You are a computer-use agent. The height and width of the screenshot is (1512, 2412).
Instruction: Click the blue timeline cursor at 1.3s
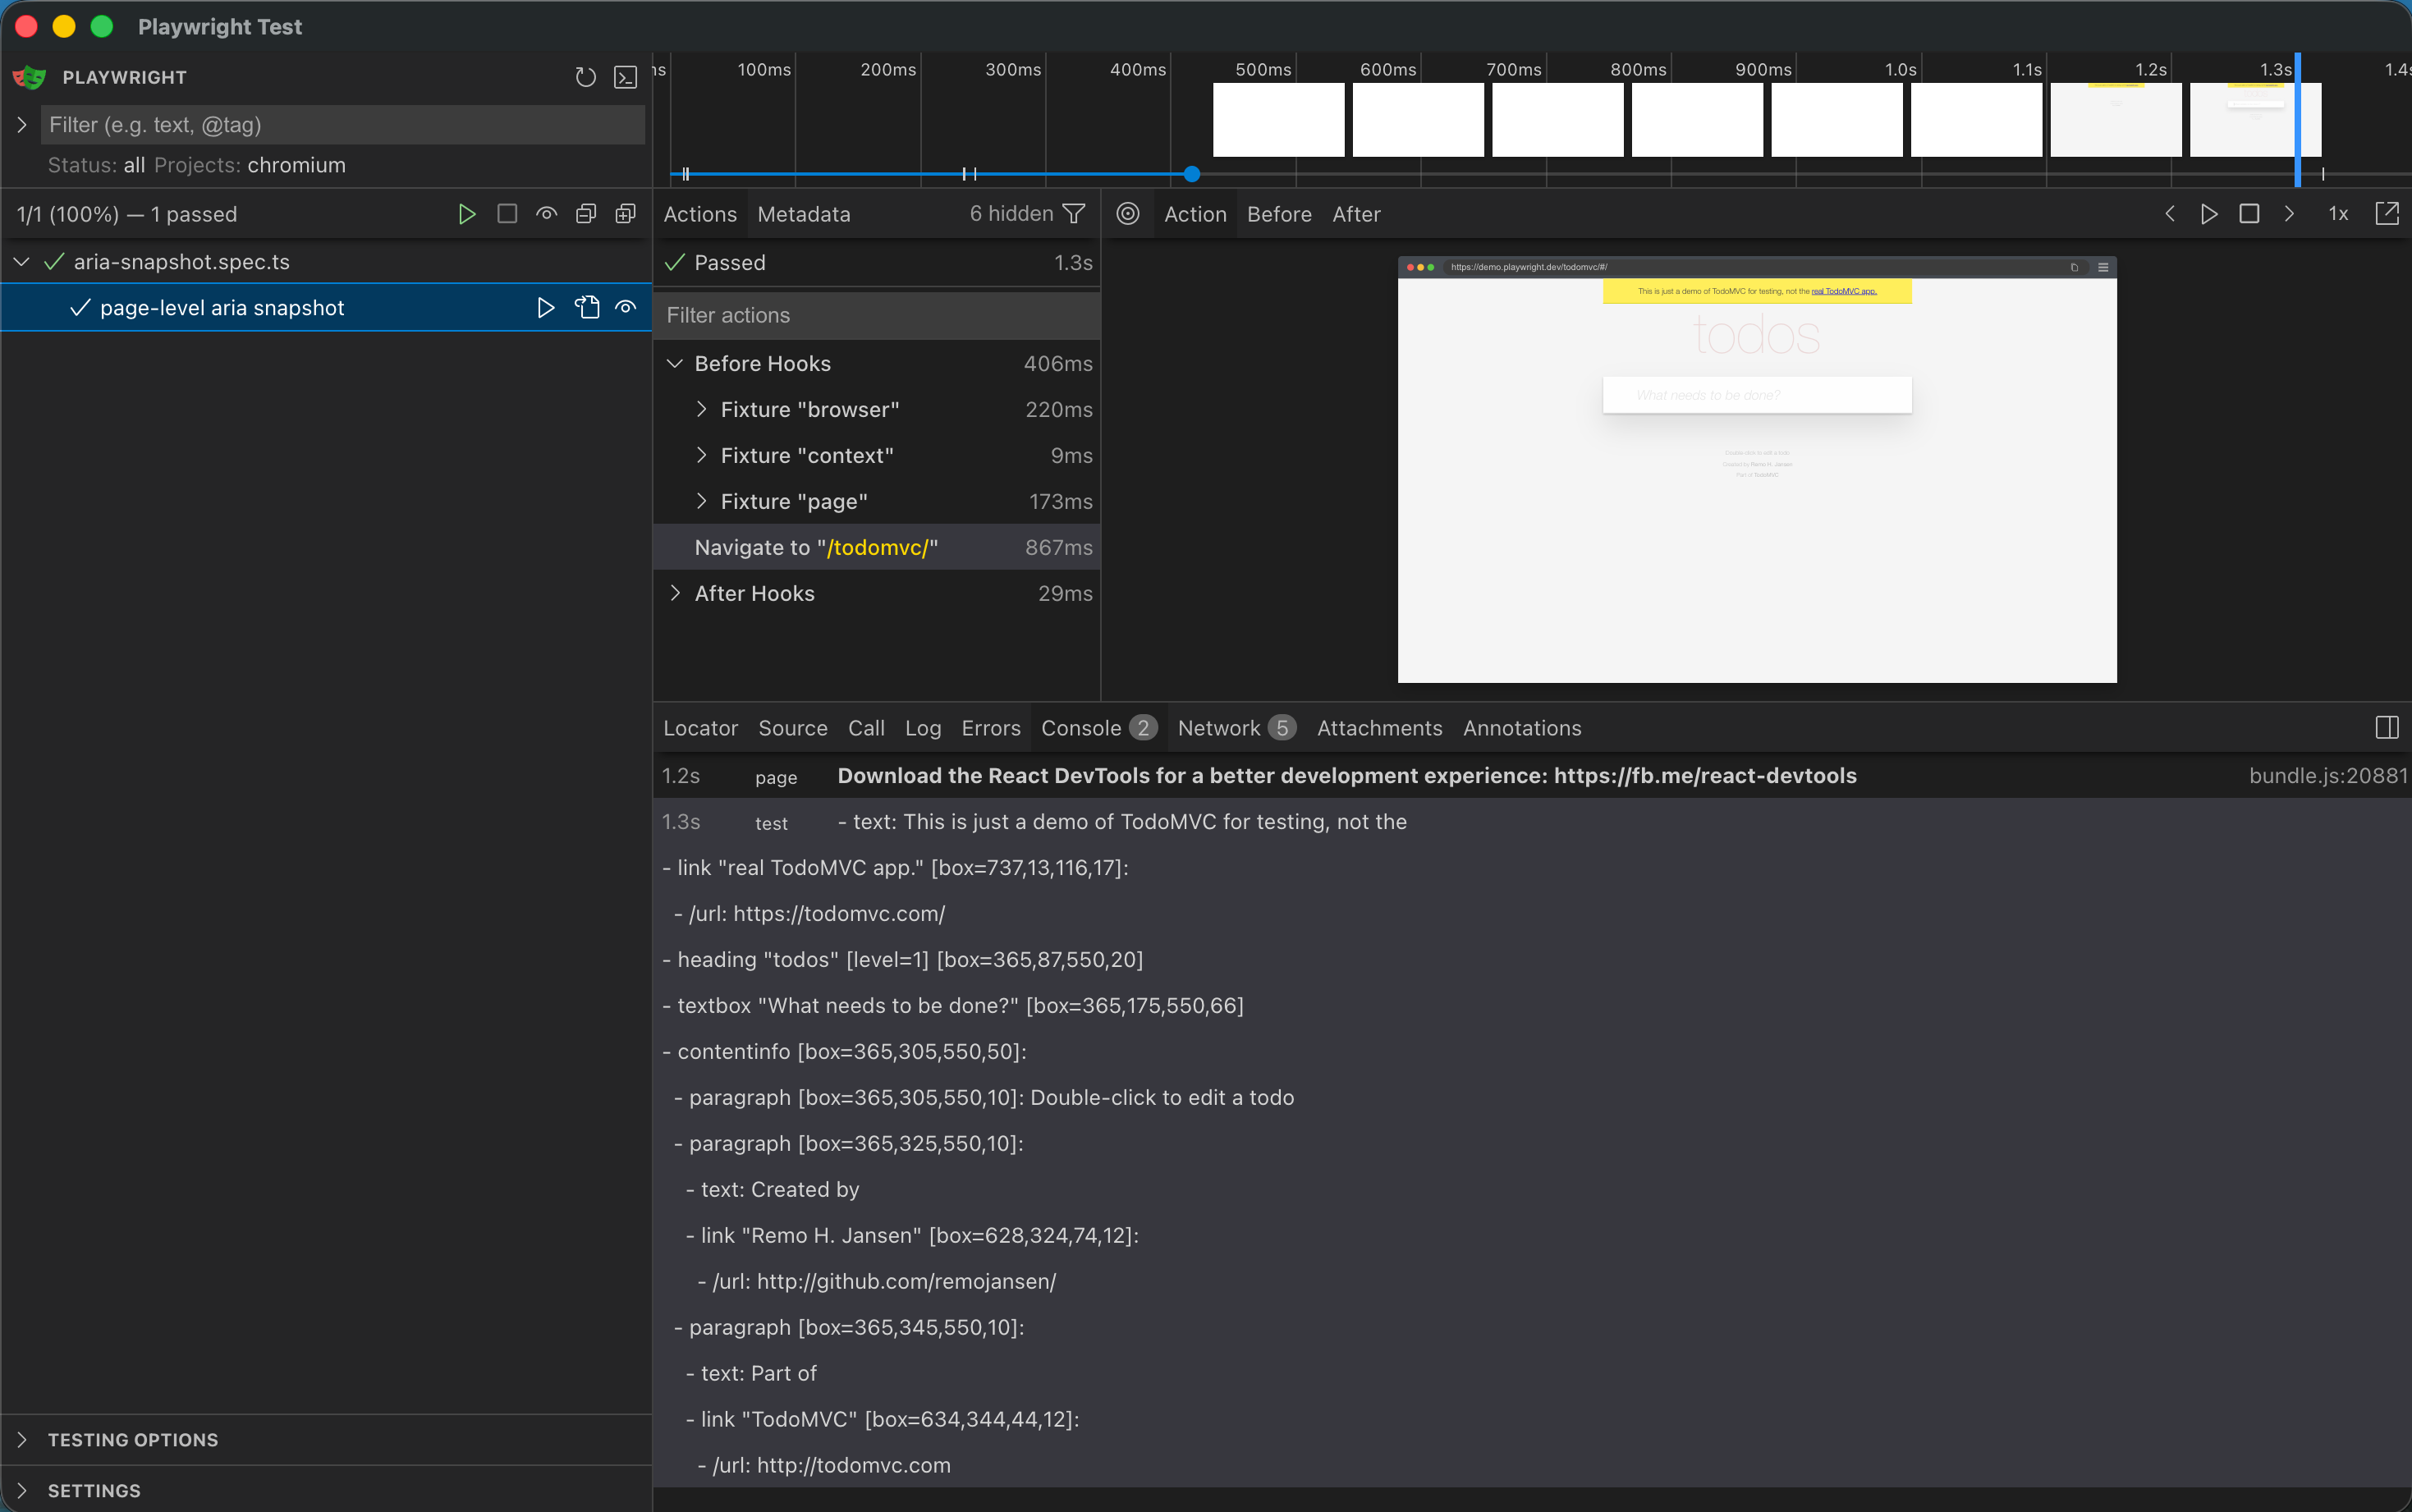(x=2298, y=120)
